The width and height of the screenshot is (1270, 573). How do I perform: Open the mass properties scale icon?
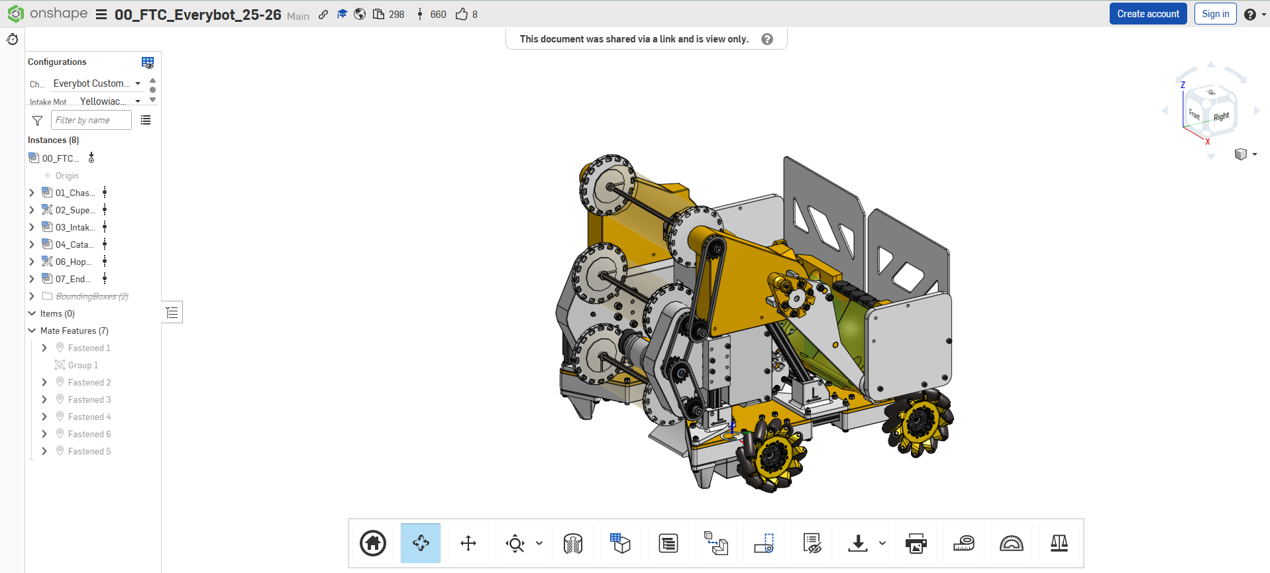(x=1059, y=544)
